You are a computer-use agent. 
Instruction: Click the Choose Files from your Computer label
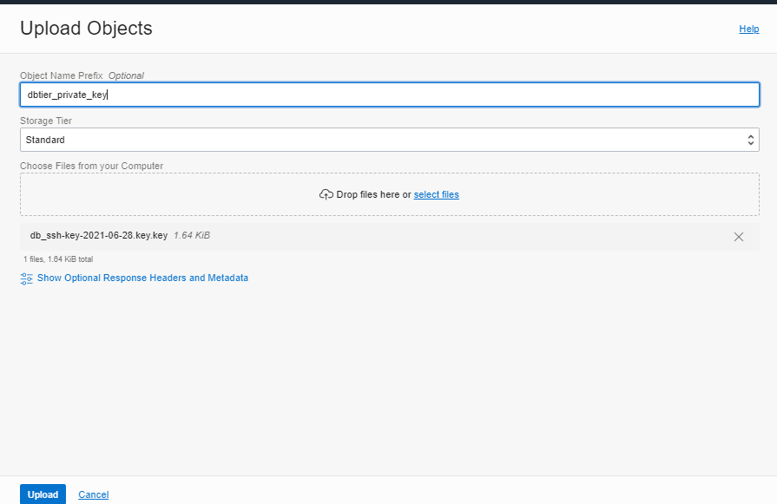(92, 166)
